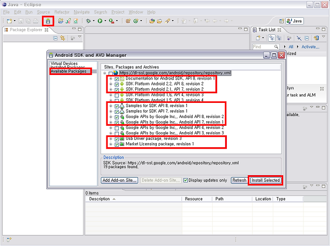Open Package Explorer view menu triangle
Image resolution: width=330 pixels, height=246 pixels.
80,37
